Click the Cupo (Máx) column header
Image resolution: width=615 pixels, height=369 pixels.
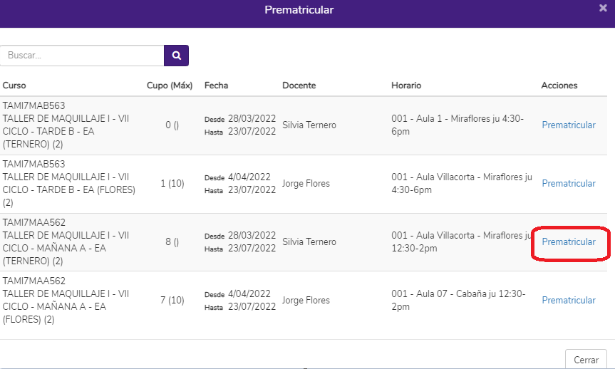(170, 85)
